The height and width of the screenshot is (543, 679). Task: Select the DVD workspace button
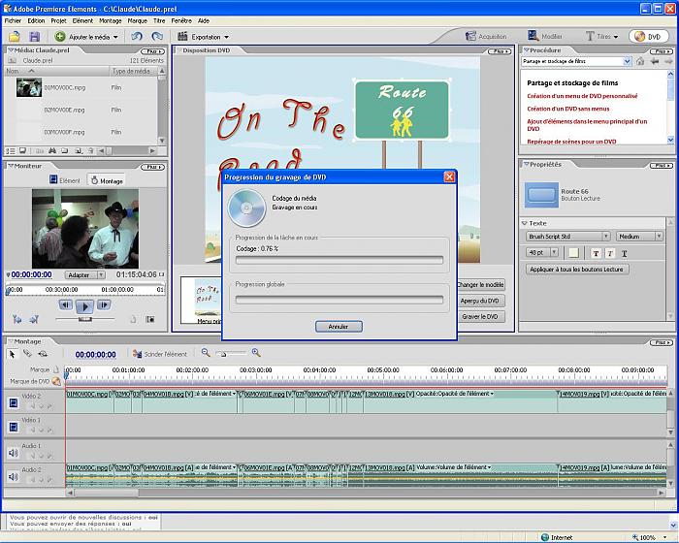(648, 37)
